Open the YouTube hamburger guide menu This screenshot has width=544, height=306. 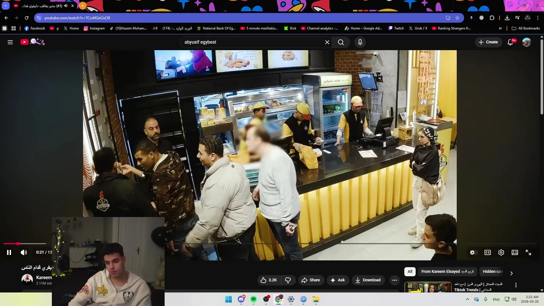[x=10, y=42]
